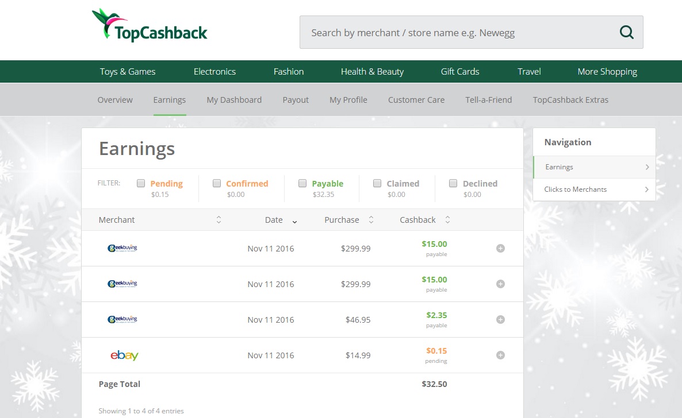Screen dimensions: 682x418
Task: Open Clicks to Merchants navigation chevron
Action: pyautogui.click(x=647, y=189)
